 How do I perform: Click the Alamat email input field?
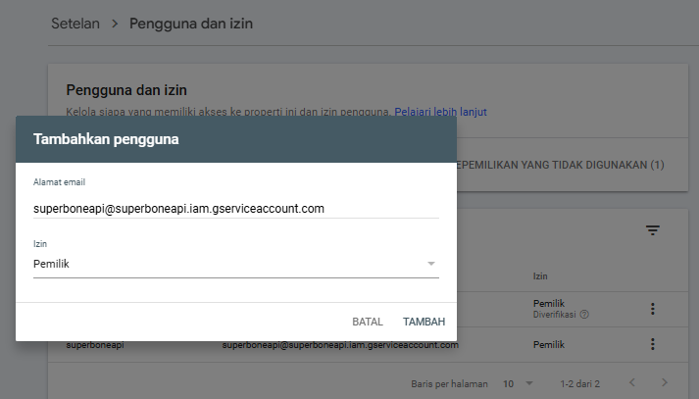(236, 208)
